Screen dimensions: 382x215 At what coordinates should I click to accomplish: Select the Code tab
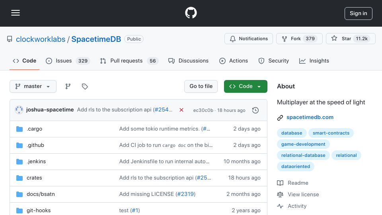tap(24, 61)
